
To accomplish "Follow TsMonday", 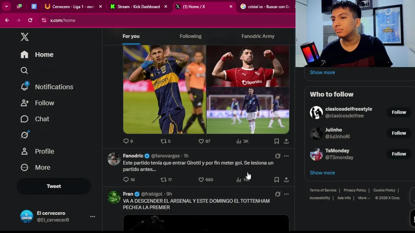I will click(399, 154).
